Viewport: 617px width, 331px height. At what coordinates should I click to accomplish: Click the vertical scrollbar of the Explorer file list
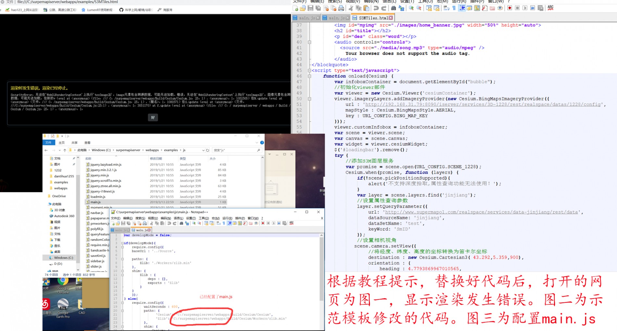(262, 182)
